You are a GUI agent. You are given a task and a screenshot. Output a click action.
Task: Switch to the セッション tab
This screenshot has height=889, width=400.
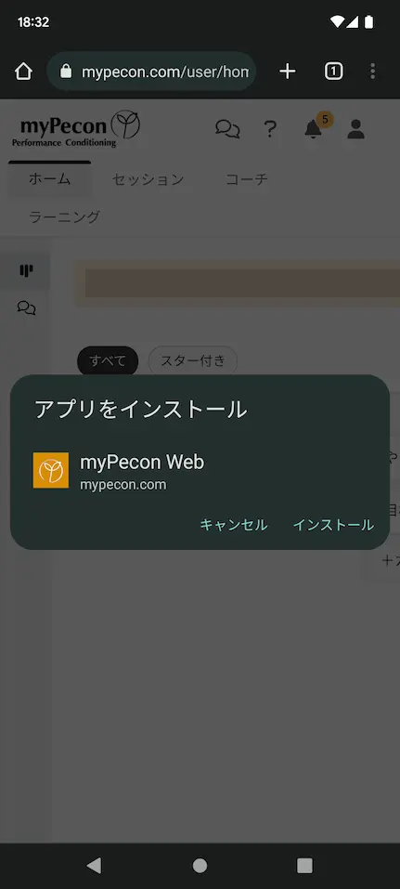click(x=148, y=179)
